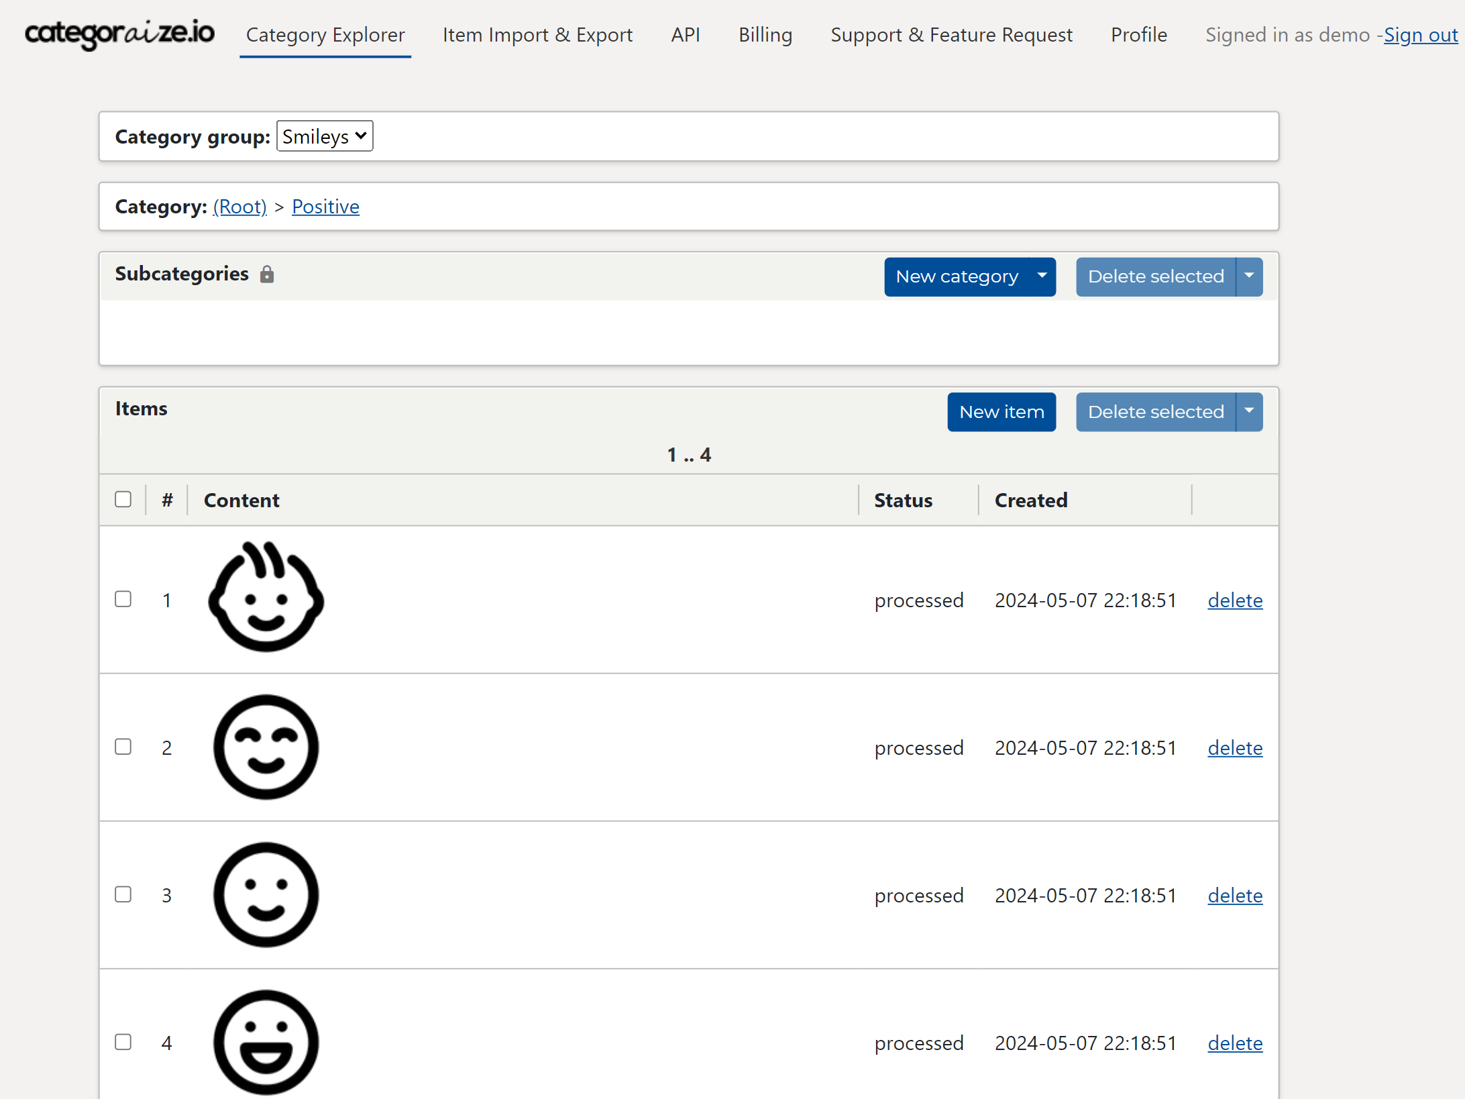
Task: Expand Subcategories Delete selected dropdown arrow
Action: pyautogui.click(x=1249, y=276)
